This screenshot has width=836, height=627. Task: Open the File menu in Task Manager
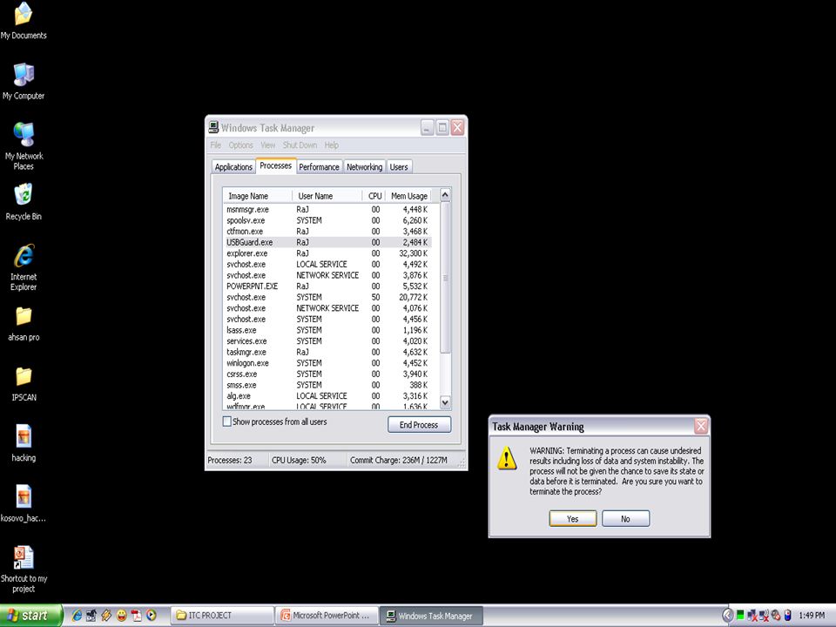[215, 145]
